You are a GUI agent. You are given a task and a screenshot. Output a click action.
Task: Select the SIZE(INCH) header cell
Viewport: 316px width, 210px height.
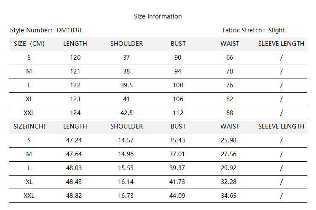coord(29,126)
